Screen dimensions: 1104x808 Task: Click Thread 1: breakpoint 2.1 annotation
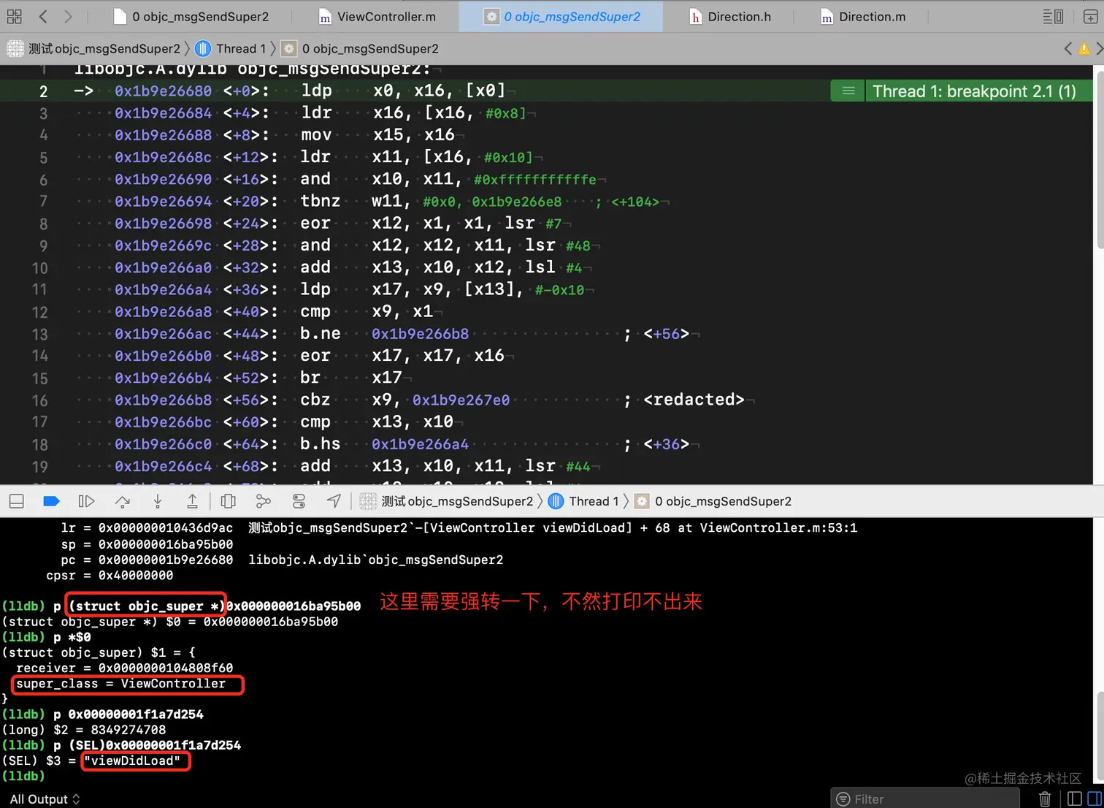(974, 91)
